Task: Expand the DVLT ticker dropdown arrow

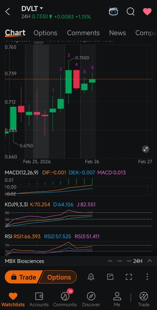Action: coord(41,8)
